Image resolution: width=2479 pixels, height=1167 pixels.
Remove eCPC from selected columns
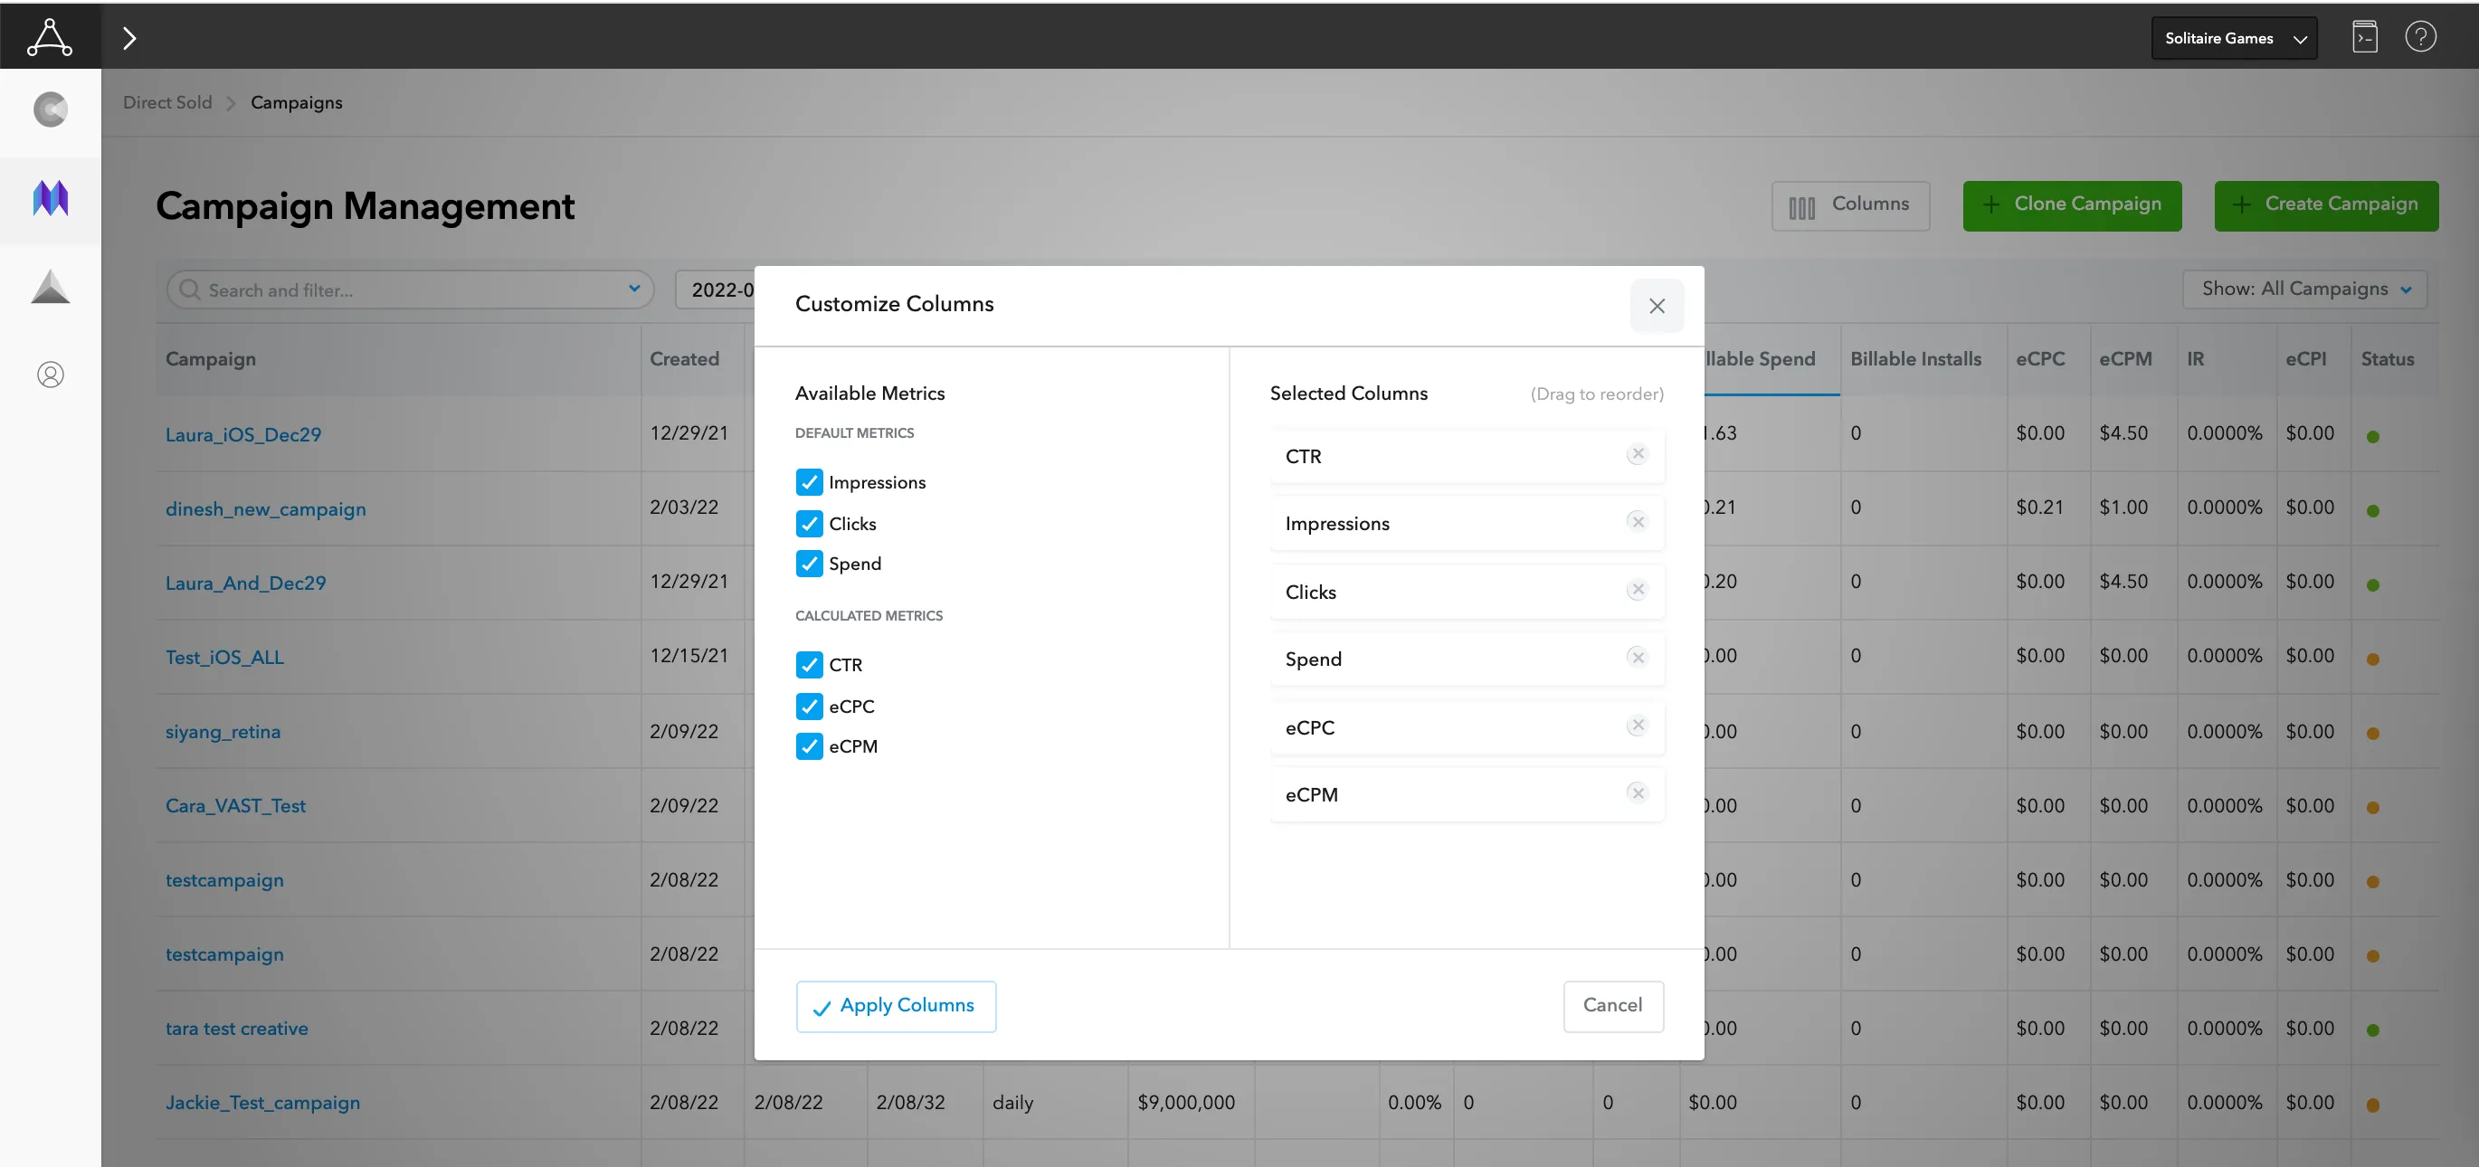[x=1641, y=726]
